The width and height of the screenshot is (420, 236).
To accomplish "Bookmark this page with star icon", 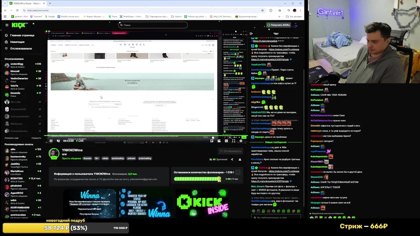I will coord(262,10).
